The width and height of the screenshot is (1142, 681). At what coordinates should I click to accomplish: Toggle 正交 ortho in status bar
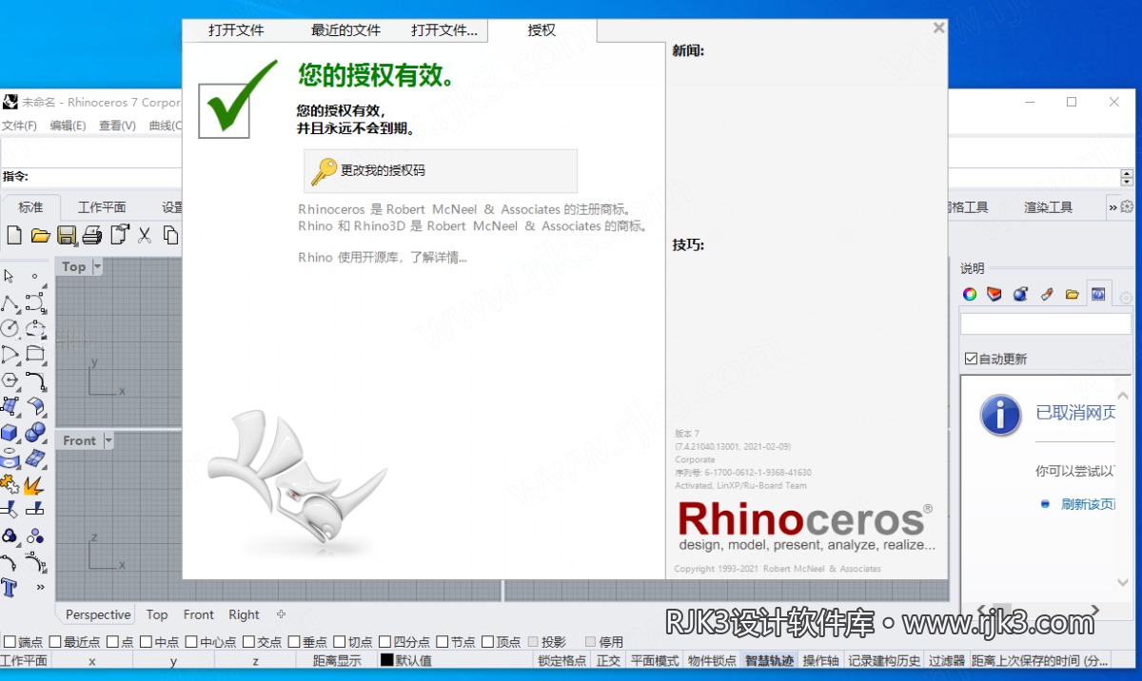(x=608, y=660)
